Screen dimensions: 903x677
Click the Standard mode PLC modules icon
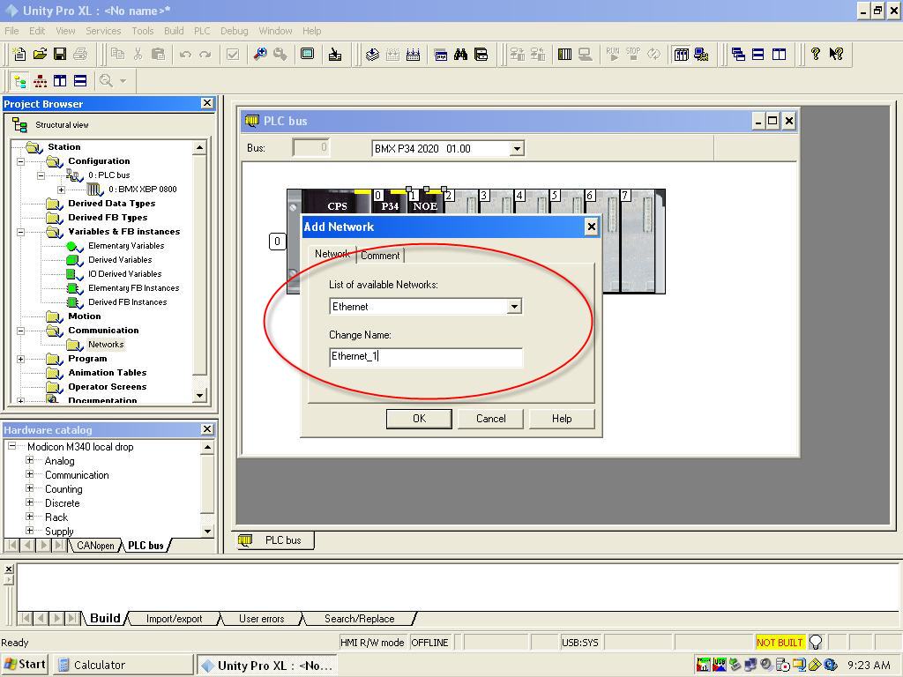[682, 55]
